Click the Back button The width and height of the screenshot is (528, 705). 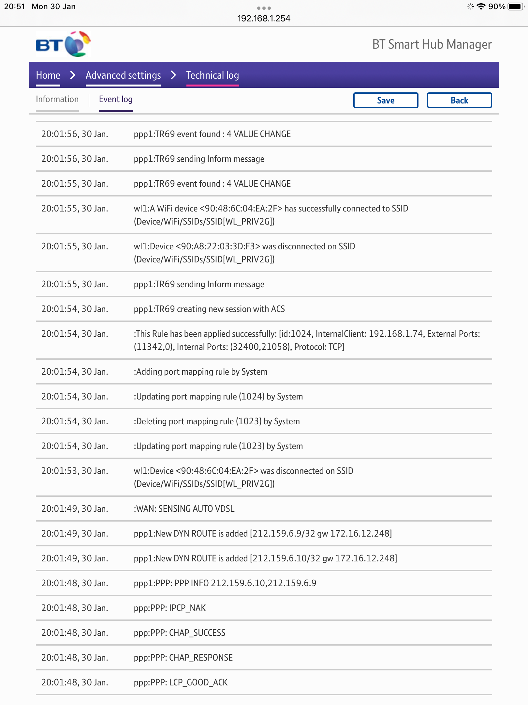pyautogui.click(x=460, y=100)
